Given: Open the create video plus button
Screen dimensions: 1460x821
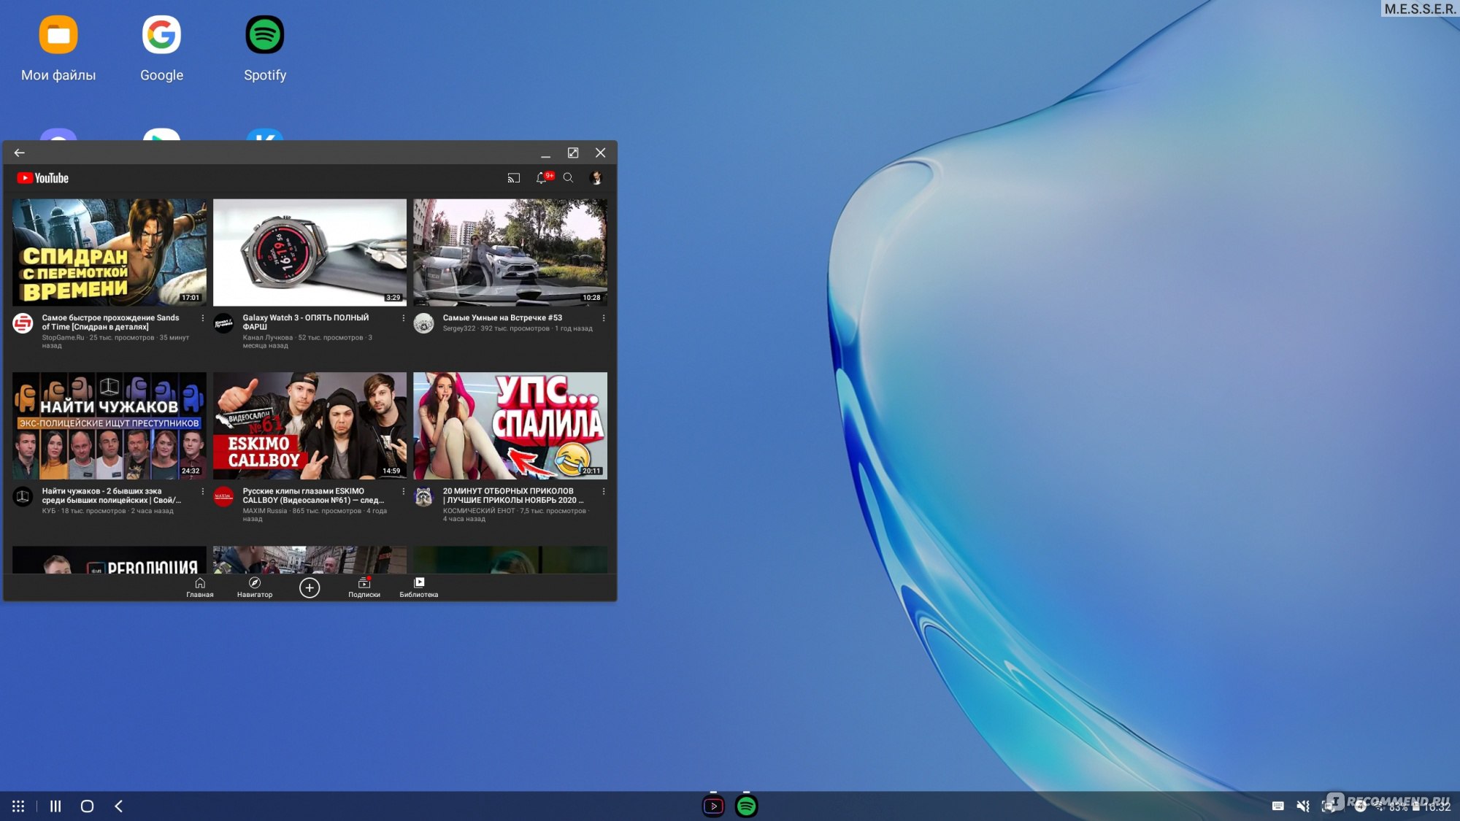Looking at the screenshot, I should click(x=310, y=587).
